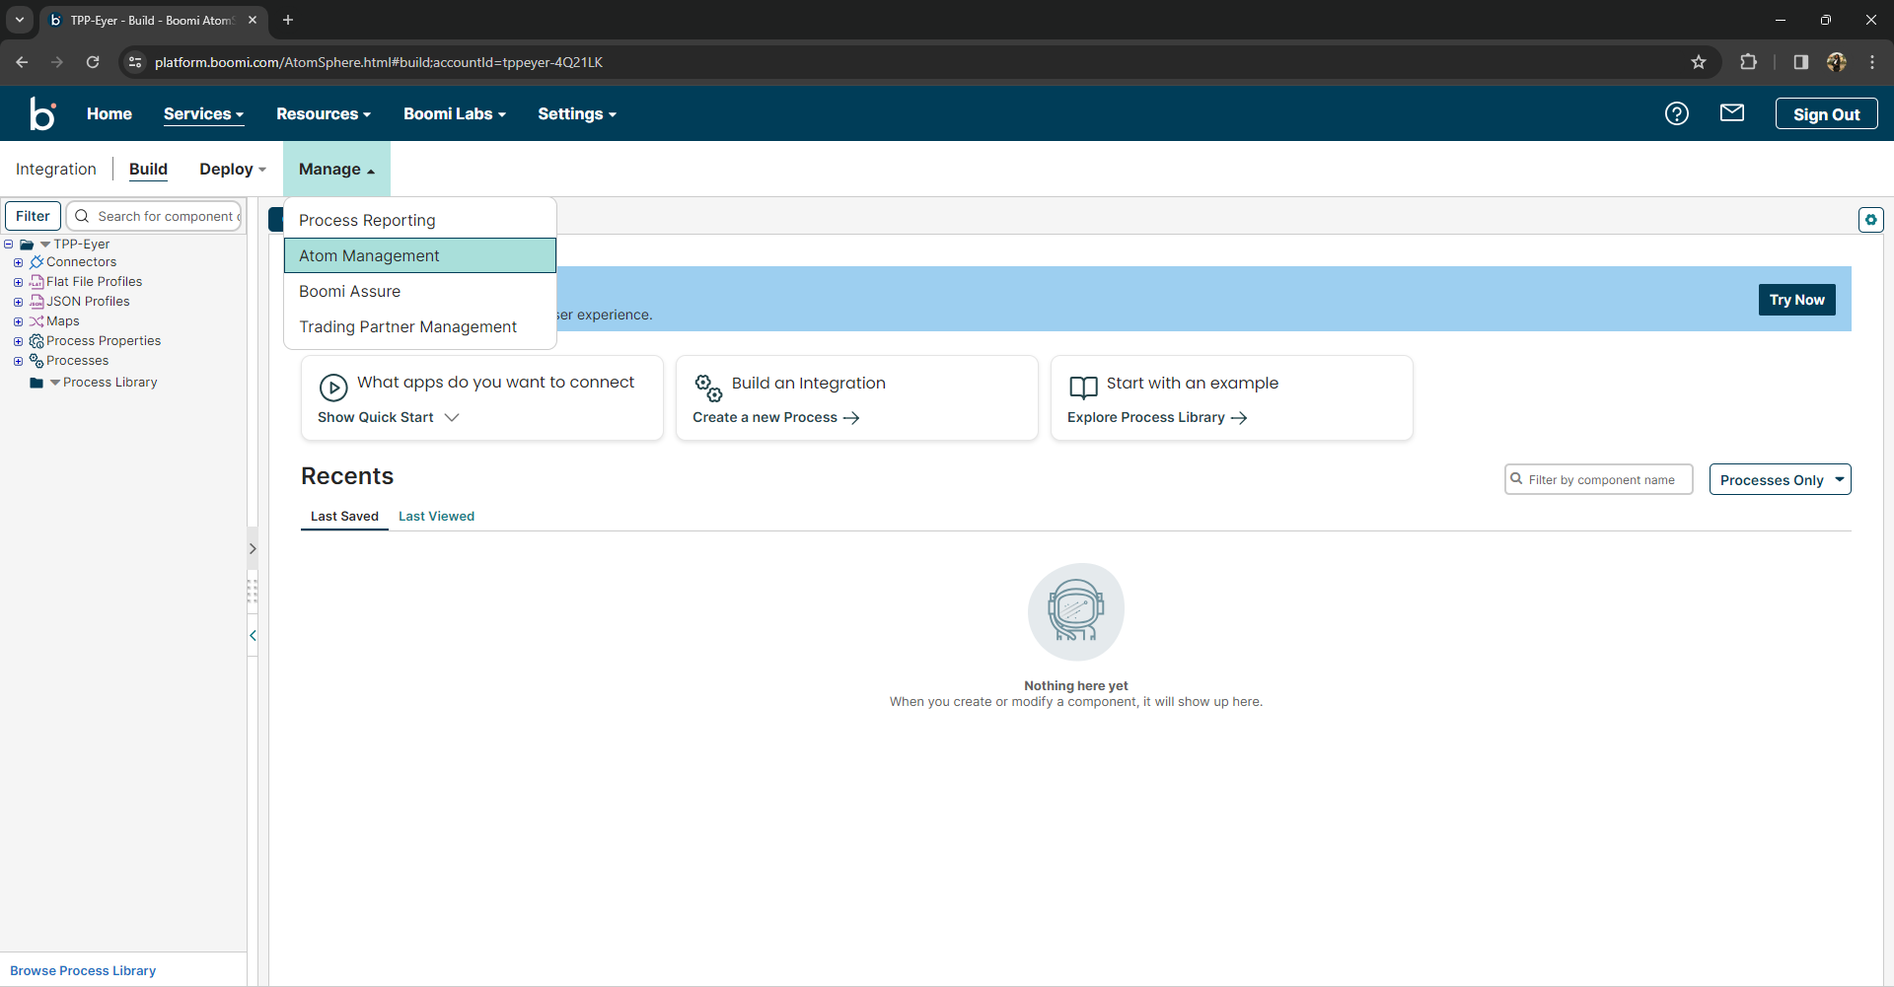Screen dimensions: 1894x987
Task: Click the settings gear above the canvas
Action: tap(1871, 220)
